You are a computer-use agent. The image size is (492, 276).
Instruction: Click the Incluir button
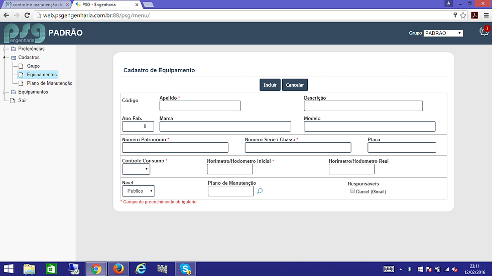point(270,85)
